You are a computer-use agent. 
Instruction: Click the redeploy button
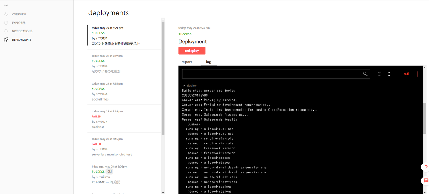coord(192,51)
